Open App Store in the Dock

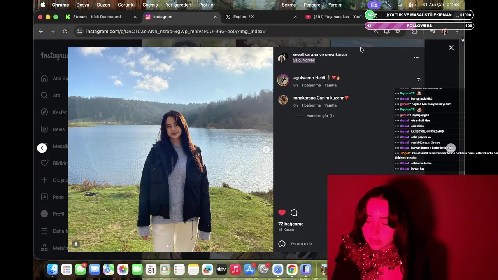point(249,269)
